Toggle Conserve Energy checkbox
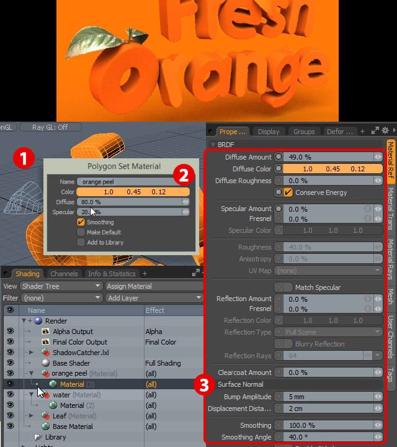 pos(288,192)
